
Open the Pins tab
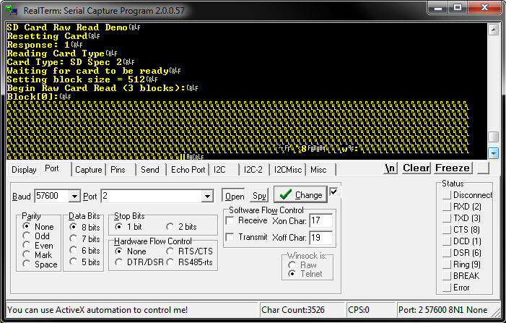pos(118,170)
